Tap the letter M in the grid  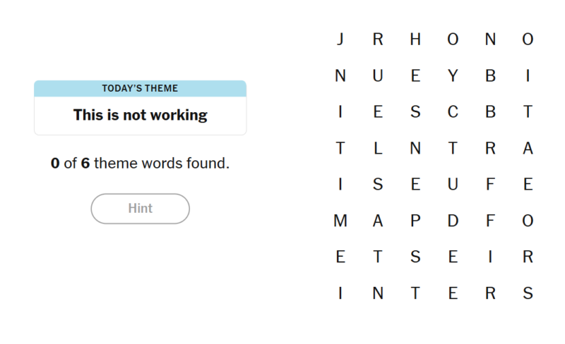pyautogui.click(x=340, y=221)
